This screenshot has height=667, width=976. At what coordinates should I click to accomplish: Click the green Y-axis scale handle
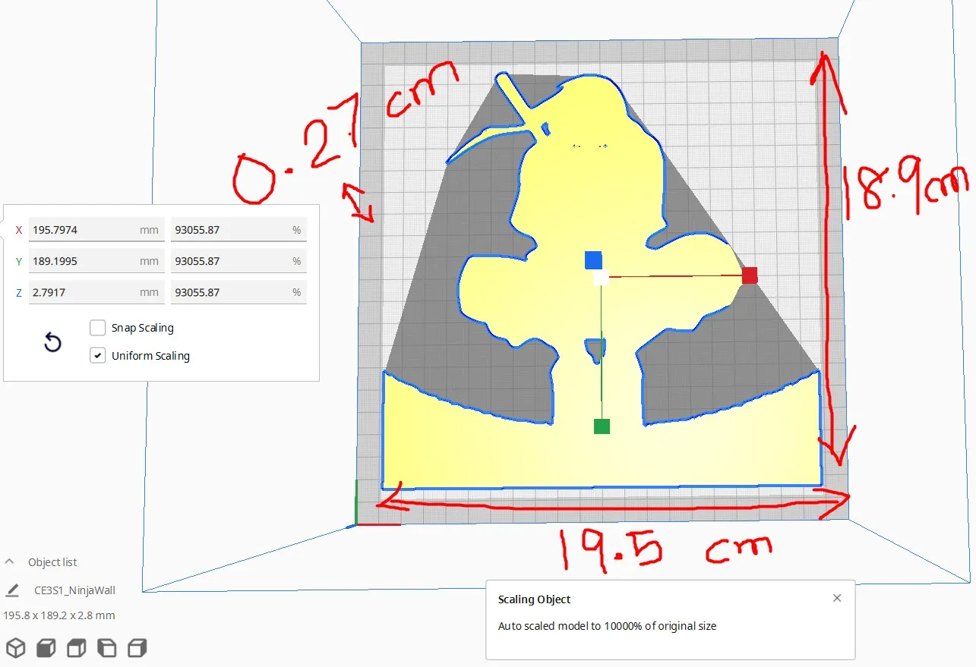(602, 426)
